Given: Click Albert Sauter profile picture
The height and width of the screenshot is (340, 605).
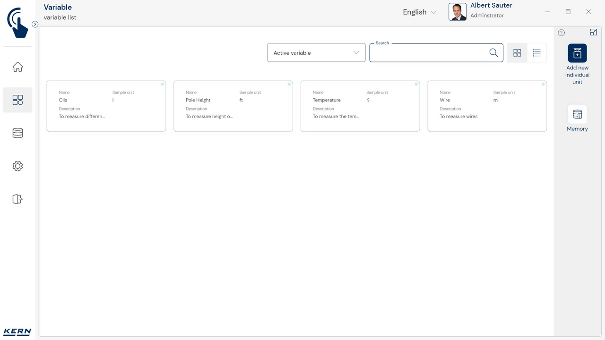Looking at the screenshot, I should click(x=457, y=12).
